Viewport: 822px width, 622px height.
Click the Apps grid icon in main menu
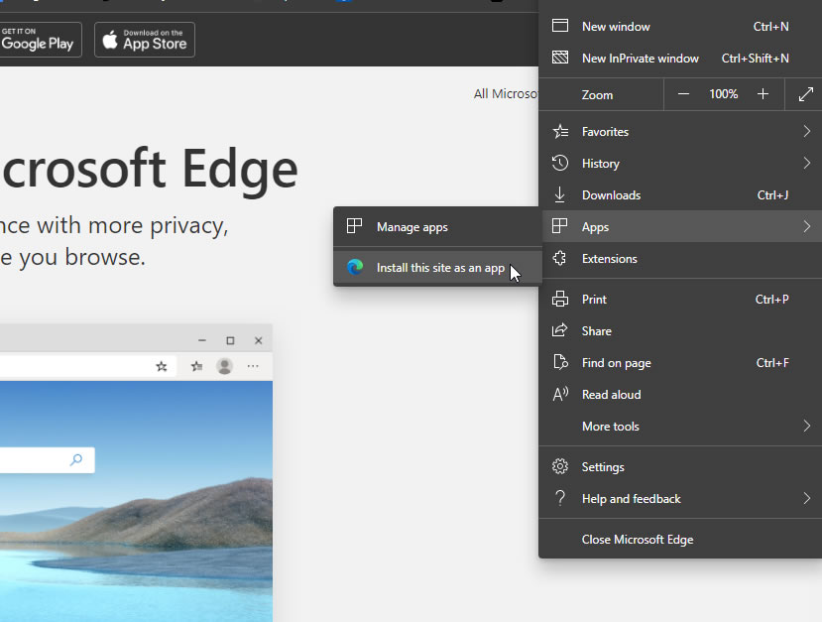(560, 226)
